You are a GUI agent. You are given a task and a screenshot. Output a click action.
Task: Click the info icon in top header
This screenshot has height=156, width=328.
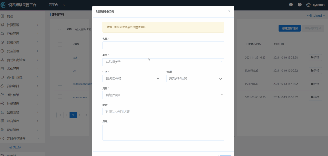coord(291,5)
